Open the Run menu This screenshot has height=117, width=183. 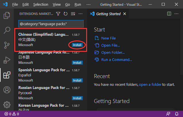(x=78, y=5)
